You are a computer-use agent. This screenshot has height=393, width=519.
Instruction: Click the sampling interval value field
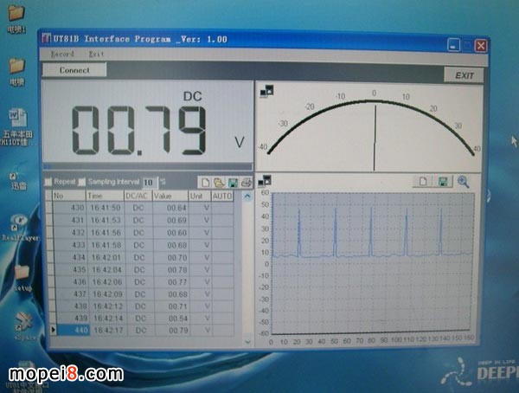pyautogui.click(x=149, y=183)
